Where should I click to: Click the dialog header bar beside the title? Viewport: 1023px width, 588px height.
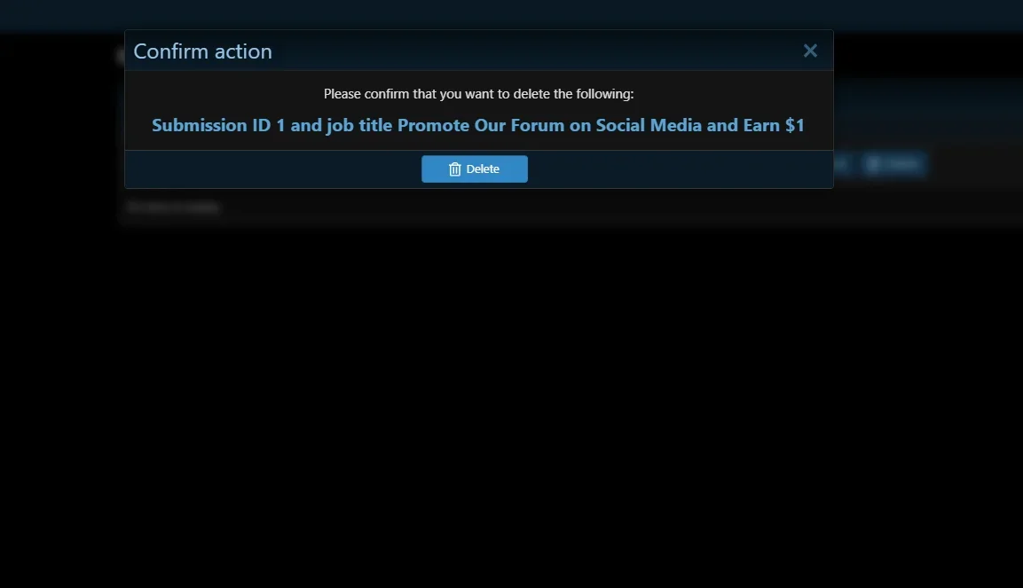[535, 51]
